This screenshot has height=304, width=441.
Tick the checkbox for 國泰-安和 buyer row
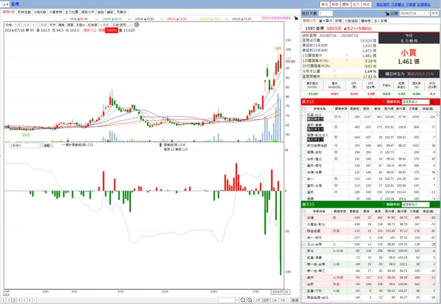[304, 152]
